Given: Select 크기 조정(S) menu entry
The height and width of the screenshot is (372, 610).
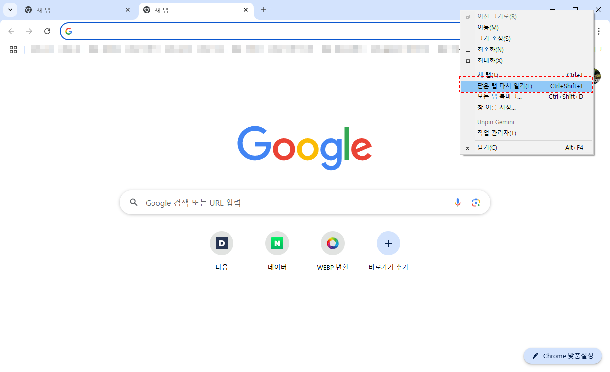Looking at the screenshot, I should click(x=527, y=38).
